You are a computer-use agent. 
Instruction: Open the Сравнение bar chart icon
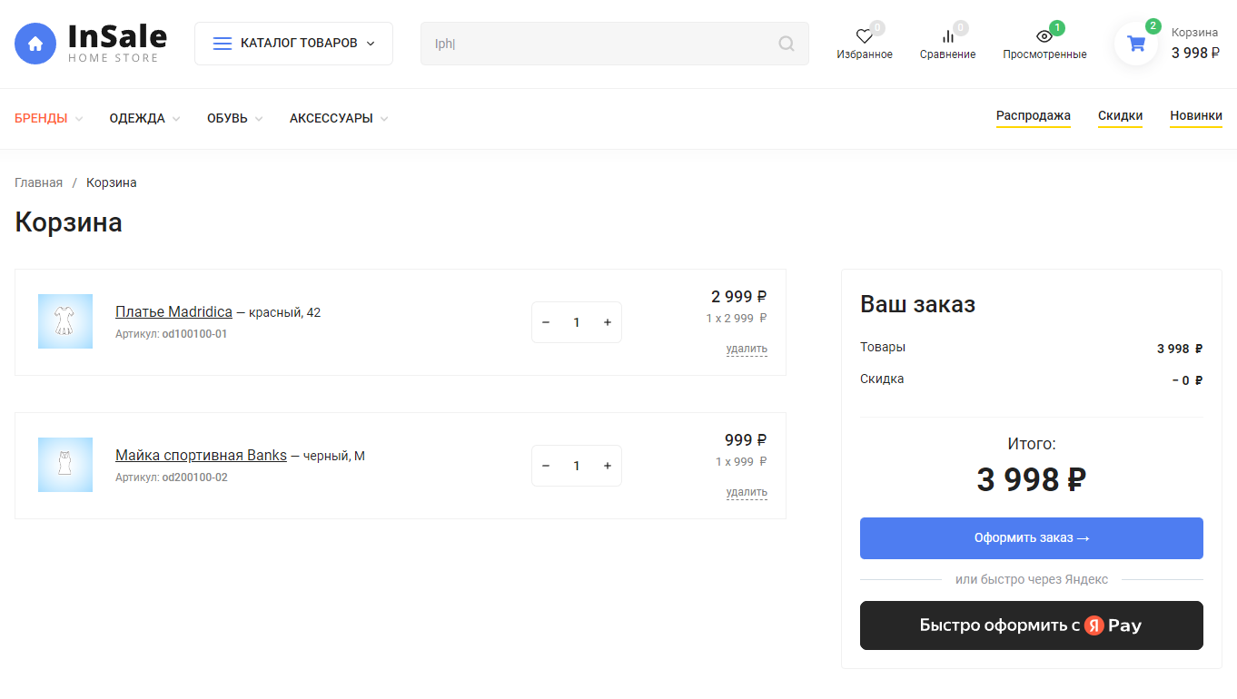click(x=947, y=37)
